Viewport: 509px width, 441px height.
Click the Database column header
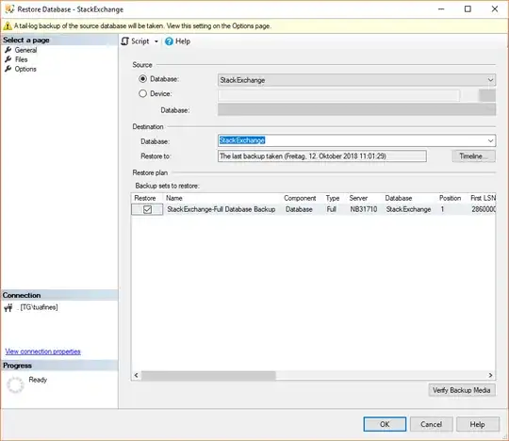(x=399, y=198)
